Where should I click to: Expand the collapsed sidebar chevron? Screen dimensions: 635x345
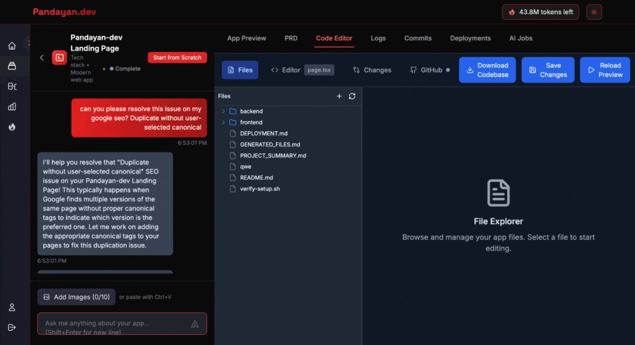(29, 43)
